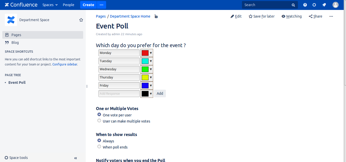
Task: Open Pages in the sidebar
Action: pos(16,35)
